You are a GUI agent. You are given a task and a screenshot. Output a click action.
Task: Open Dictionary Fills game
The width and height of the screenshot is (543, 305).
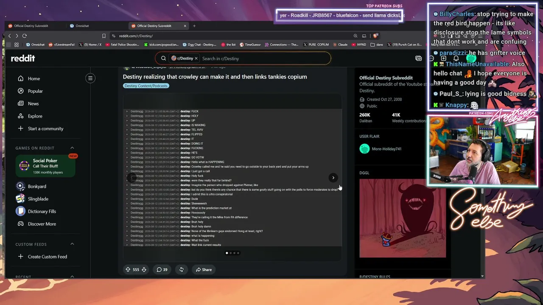[42, 211]
